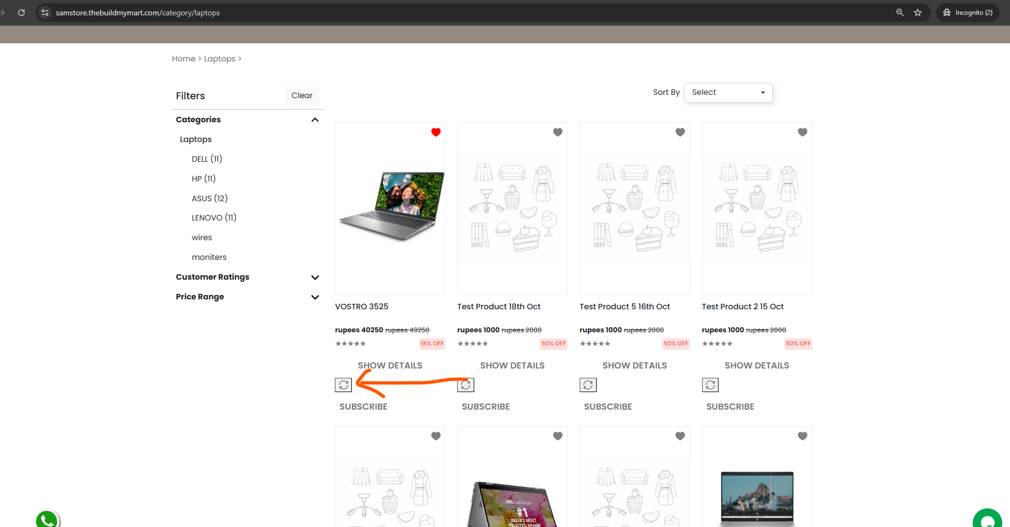Click the 50% OFF badge on Test Product 18th Oct
Viewport: 1010px width, 527px height.
pos(554,344)
